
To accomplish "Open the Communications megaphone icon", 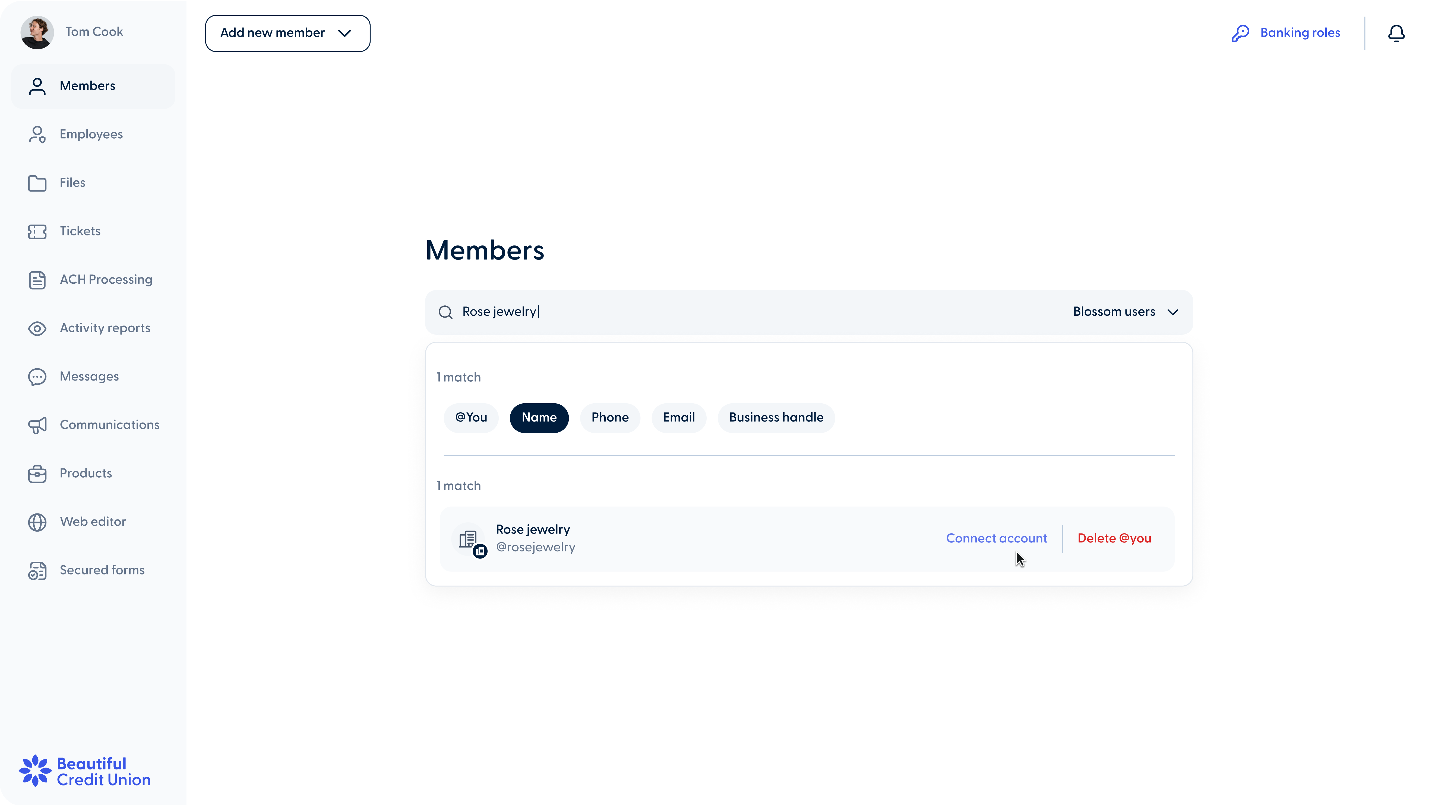I will point(37,425).
